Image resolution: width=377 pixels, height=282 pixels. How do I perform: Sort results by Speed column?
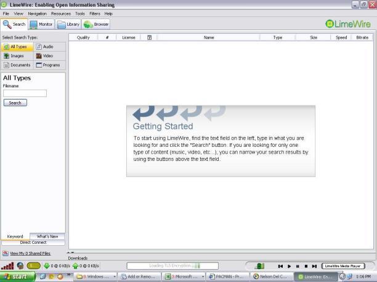(x=341, y=37)
